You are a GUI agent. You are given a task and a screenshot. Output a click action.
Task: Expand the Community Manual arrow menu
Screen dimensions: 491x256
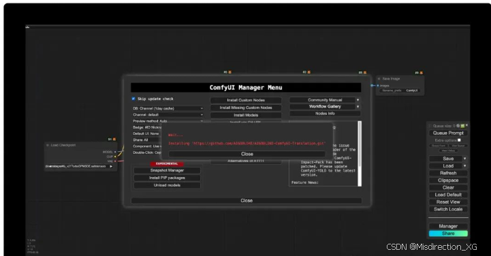[358, 100]
